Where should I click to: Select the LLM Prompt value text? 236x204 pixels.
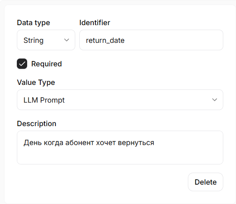pos(44,100)
